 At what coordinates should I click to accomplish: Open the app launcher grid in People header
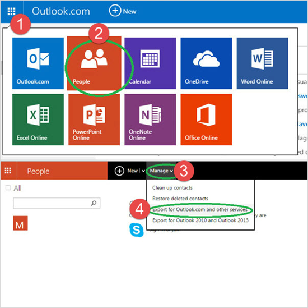[8, 171]
